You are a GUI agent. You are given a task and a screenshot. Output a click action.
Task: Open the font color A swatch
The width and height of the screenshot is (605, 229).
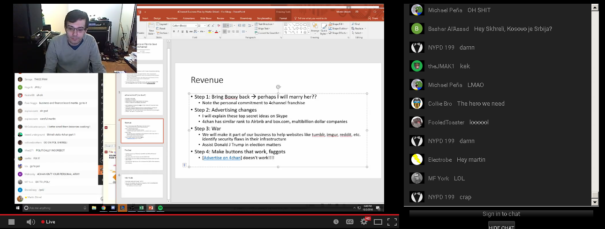[216, 31]
